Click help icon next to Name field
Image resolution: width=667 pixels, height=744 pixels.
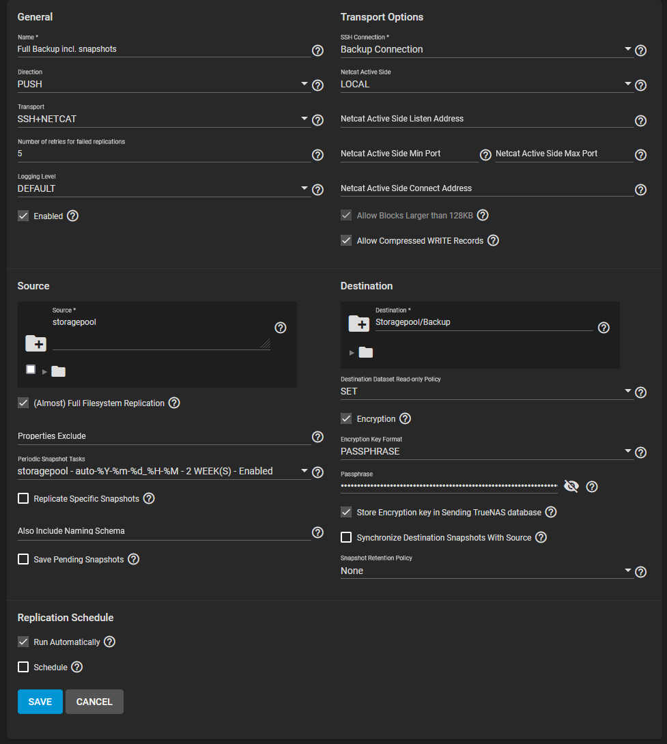click(x=317, y=51)
